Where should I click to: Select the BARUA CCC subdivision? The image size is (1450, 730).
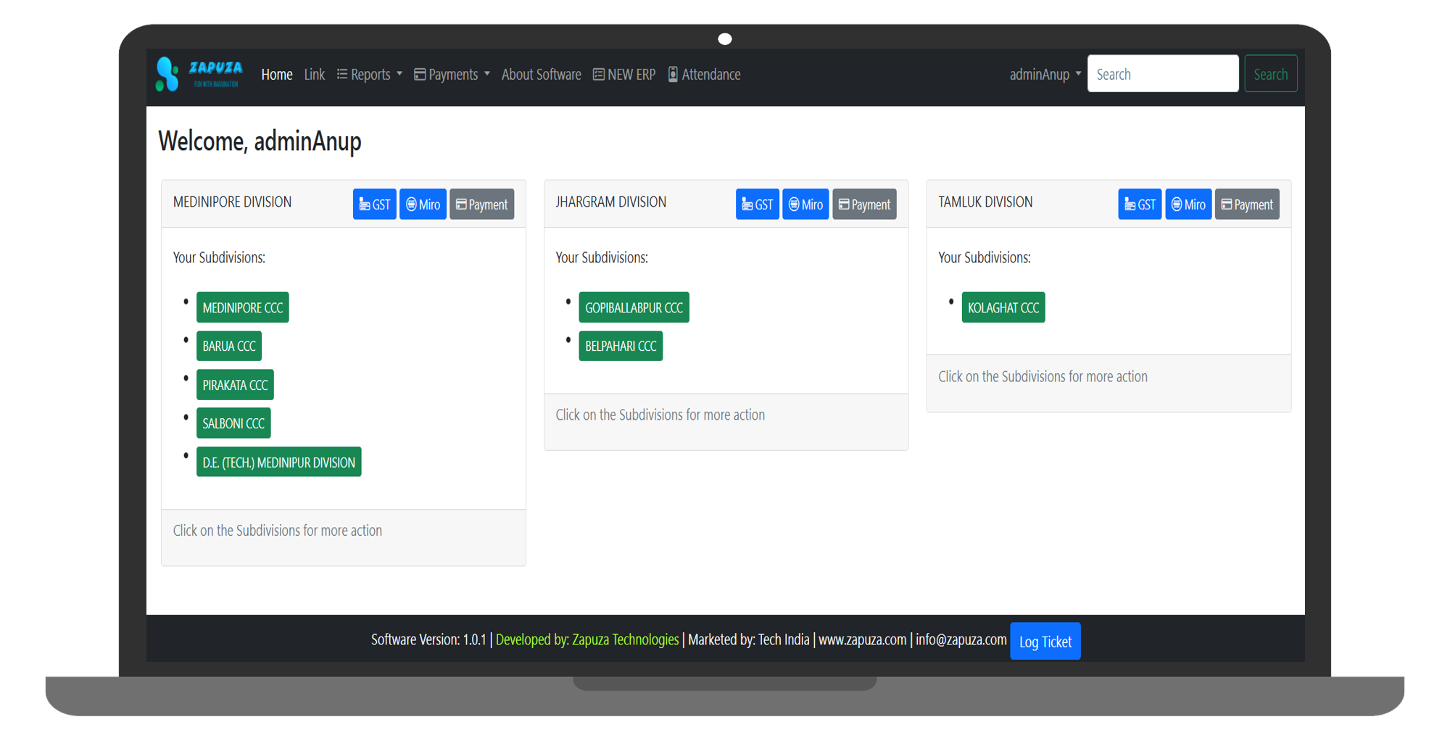pos(229,346)
